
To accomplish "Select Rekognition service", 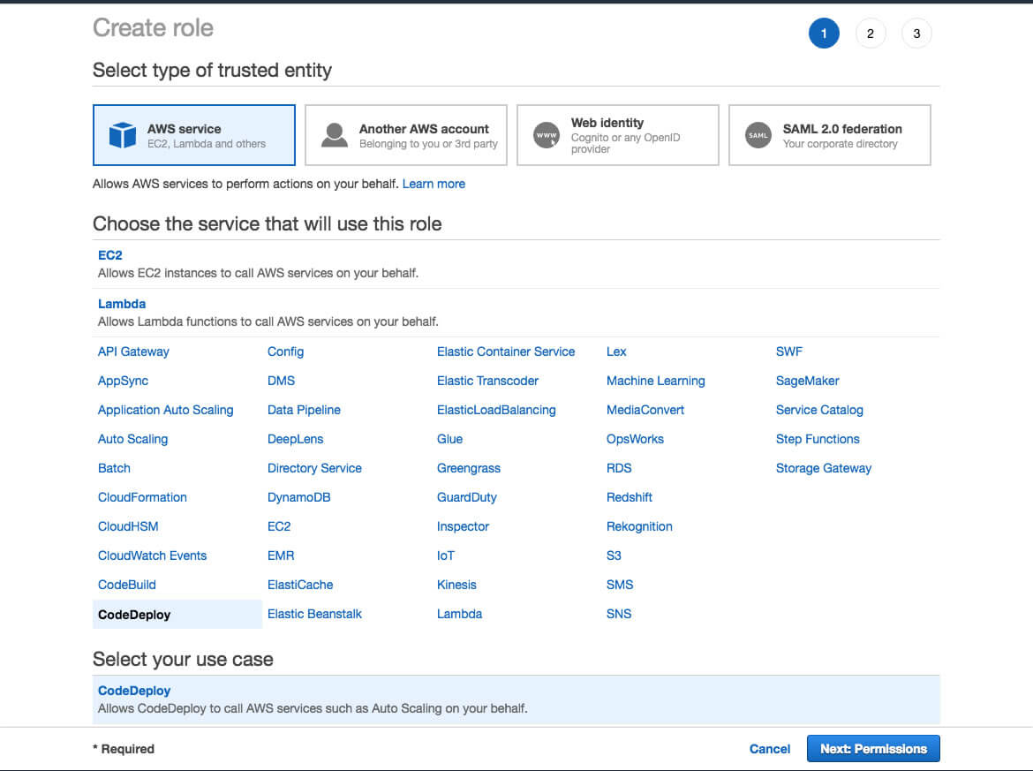I will [639, 526].
